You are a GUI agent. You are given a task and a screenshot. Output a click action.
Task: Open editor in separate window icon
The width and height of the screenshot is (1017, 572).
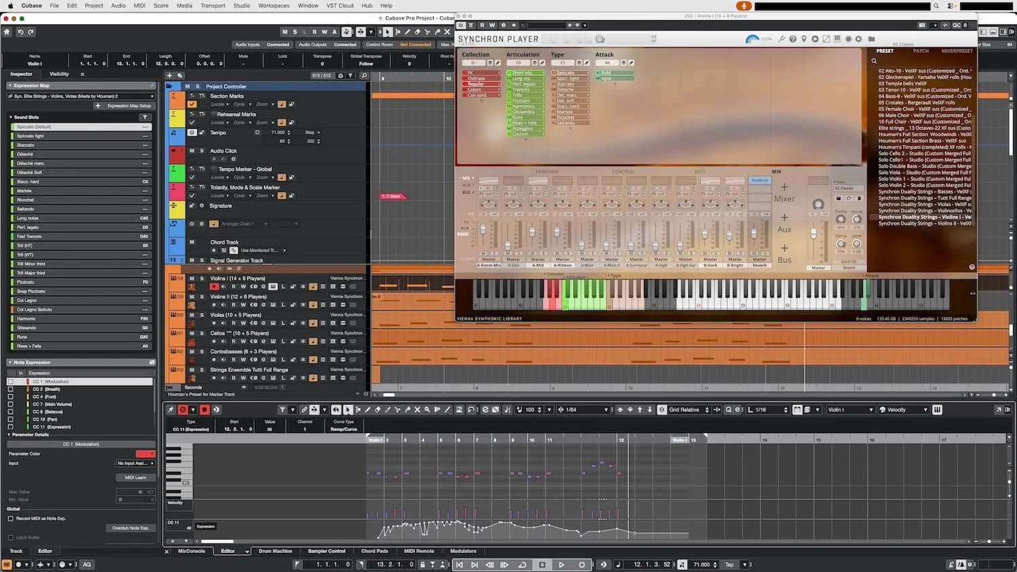click(x=999, y=409)
